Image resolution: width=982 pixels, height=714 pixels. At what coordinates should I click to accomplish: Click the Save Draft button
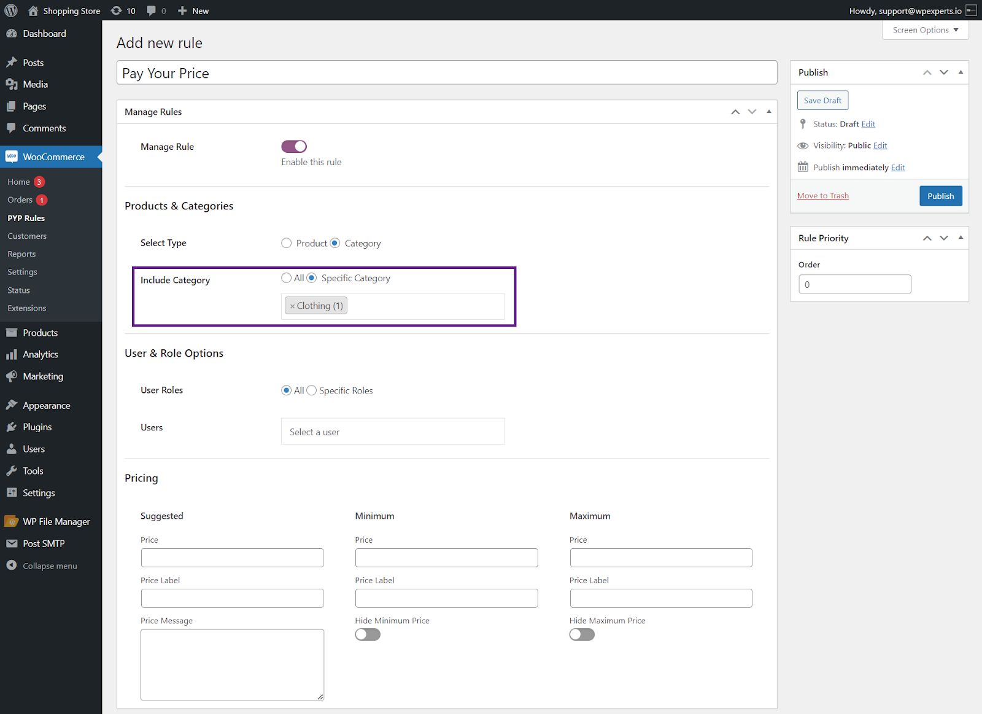822,100
